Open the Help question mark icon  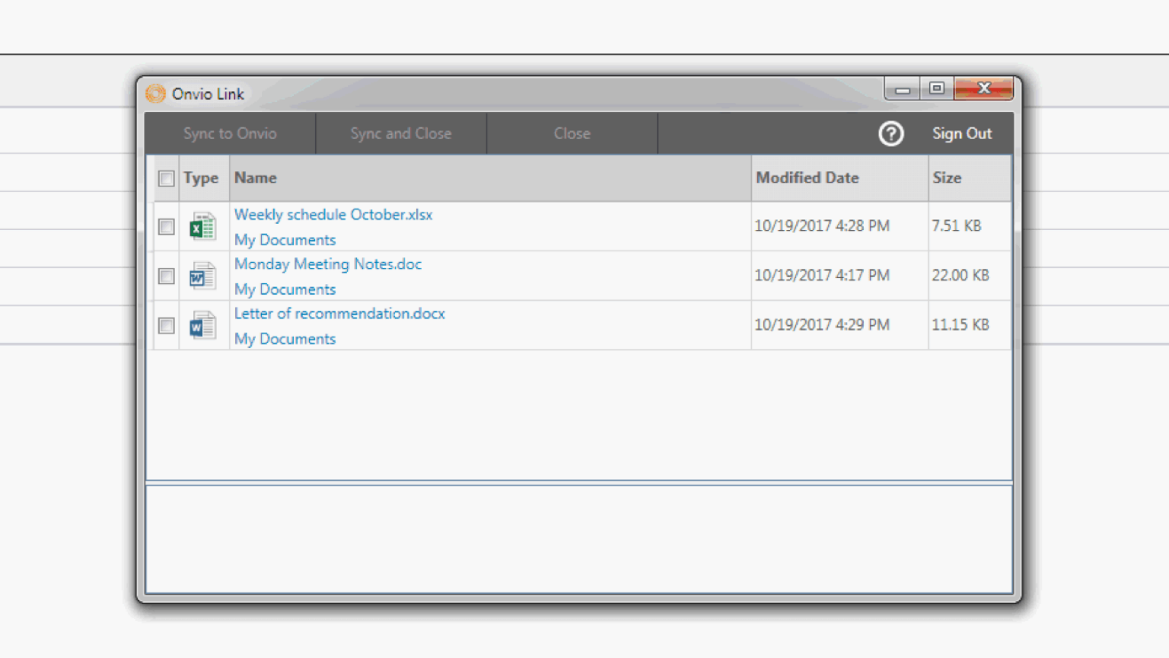pyautogui.click(x=890, y=133)
